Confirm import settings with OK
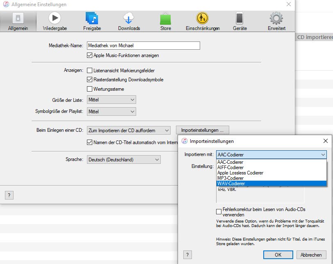The image size is (333, 264). click(278, 255)
